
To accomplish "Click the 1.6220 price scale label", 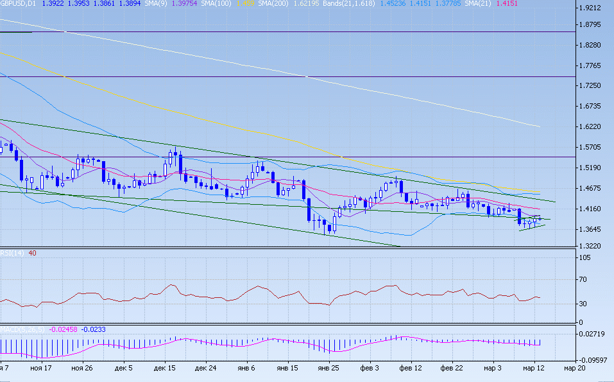I will [588, 127].
